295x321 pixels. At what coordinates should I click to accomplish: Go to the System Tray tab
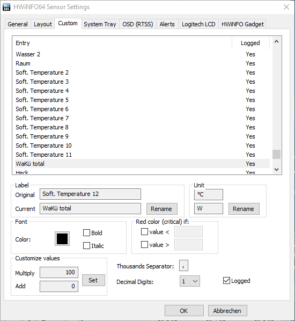pos(100,24)
